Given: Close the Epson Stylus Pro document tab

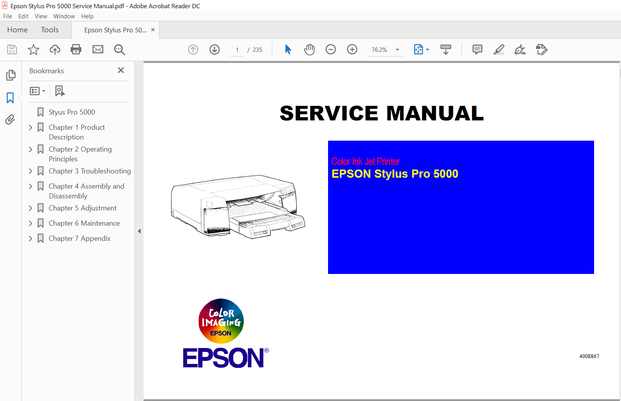Looking at the screenshot, I should [x=153, y=30].
